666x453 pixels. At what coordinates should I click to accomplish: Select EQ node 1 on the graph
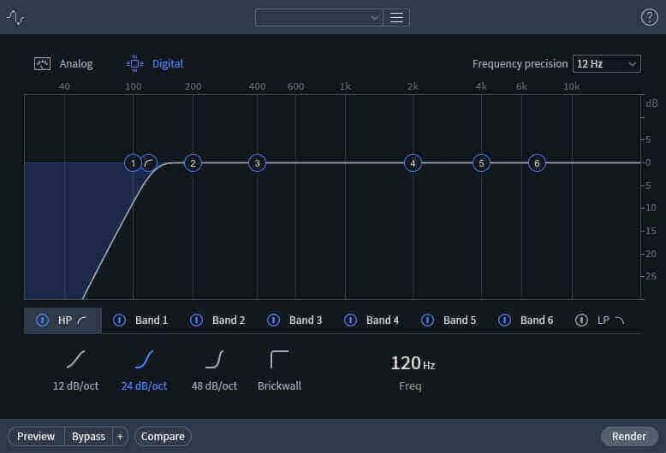[133, 163]
